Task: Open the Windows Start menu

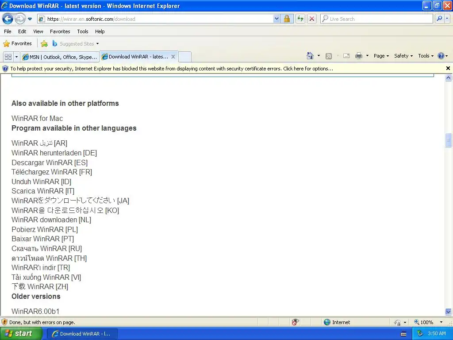Action: click(x=21, y=334)
